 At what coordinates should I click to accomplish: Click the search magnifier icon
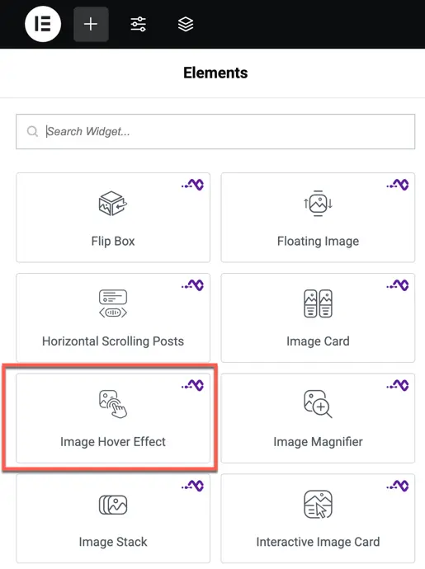tap(32, 131)
